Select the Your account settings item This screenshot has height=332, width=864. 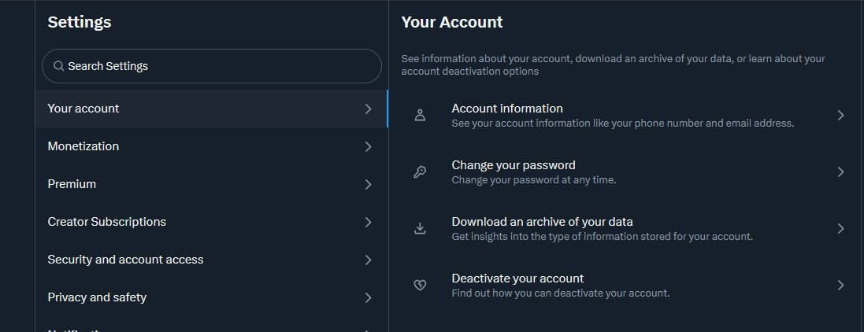(212, 109)
